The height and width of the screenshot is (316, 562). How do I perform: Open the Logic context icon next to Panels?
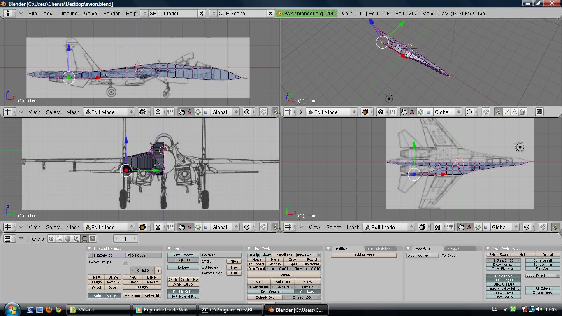51,239
